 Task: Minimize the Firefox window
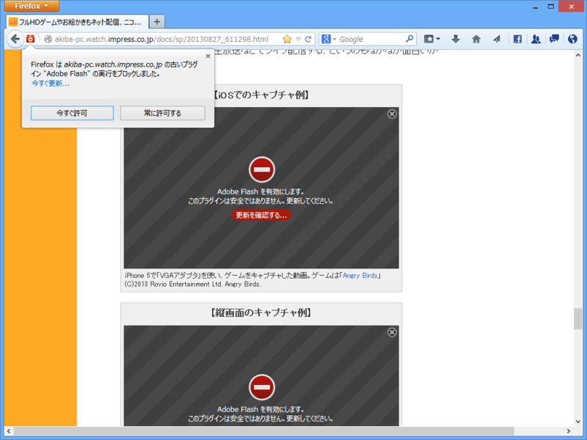(536, 7)
